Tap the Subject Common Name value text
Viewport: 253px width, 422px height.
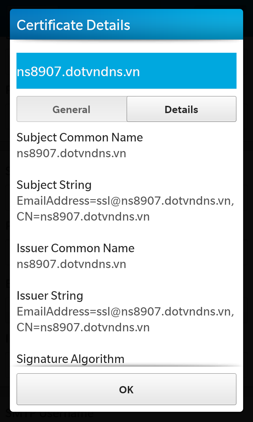point(71,153)
